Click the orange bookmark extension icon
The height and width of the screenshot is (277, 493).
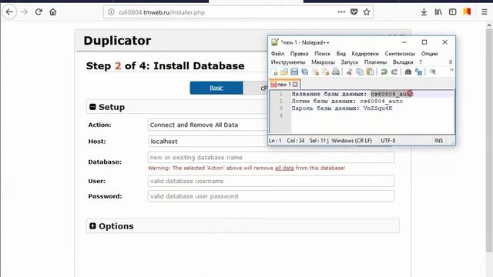point(467,12)
